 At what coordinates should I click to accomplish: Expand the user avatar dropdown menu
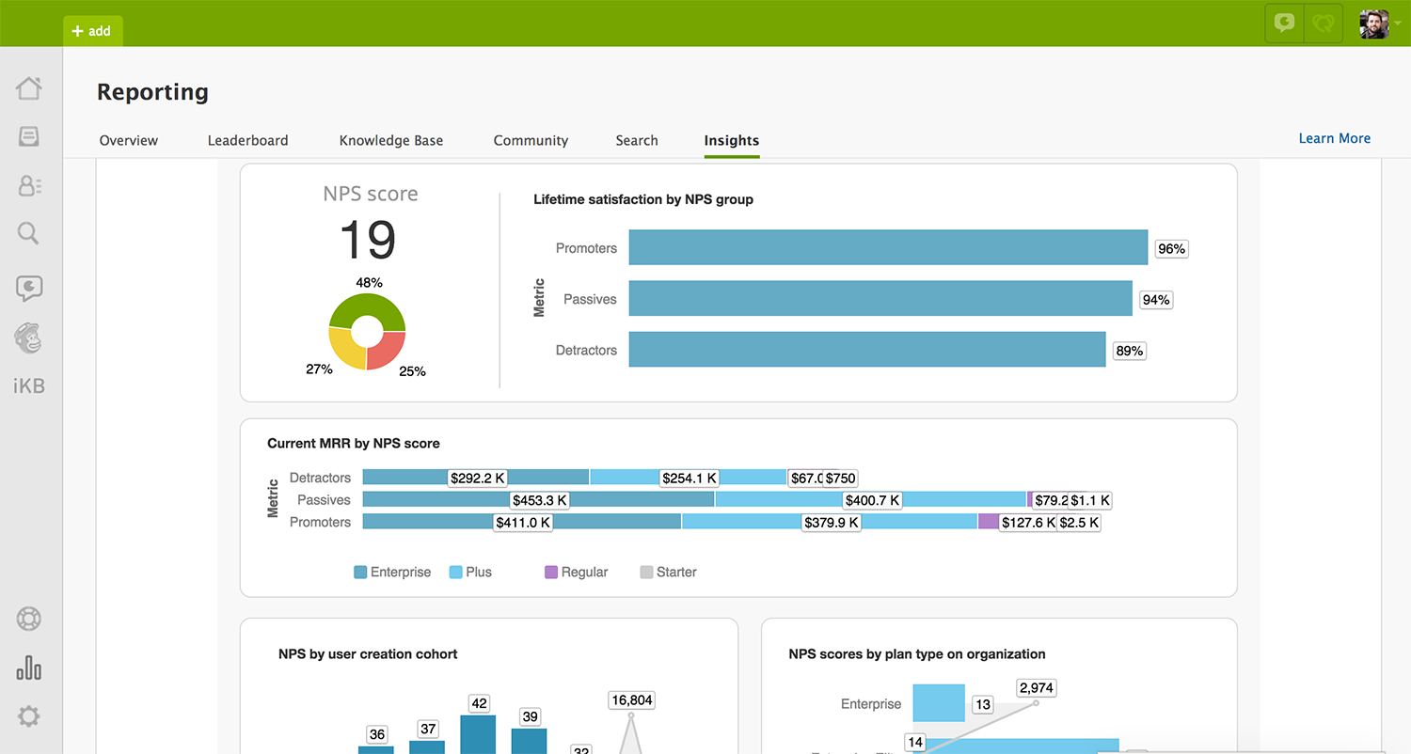coord(1380,24)
